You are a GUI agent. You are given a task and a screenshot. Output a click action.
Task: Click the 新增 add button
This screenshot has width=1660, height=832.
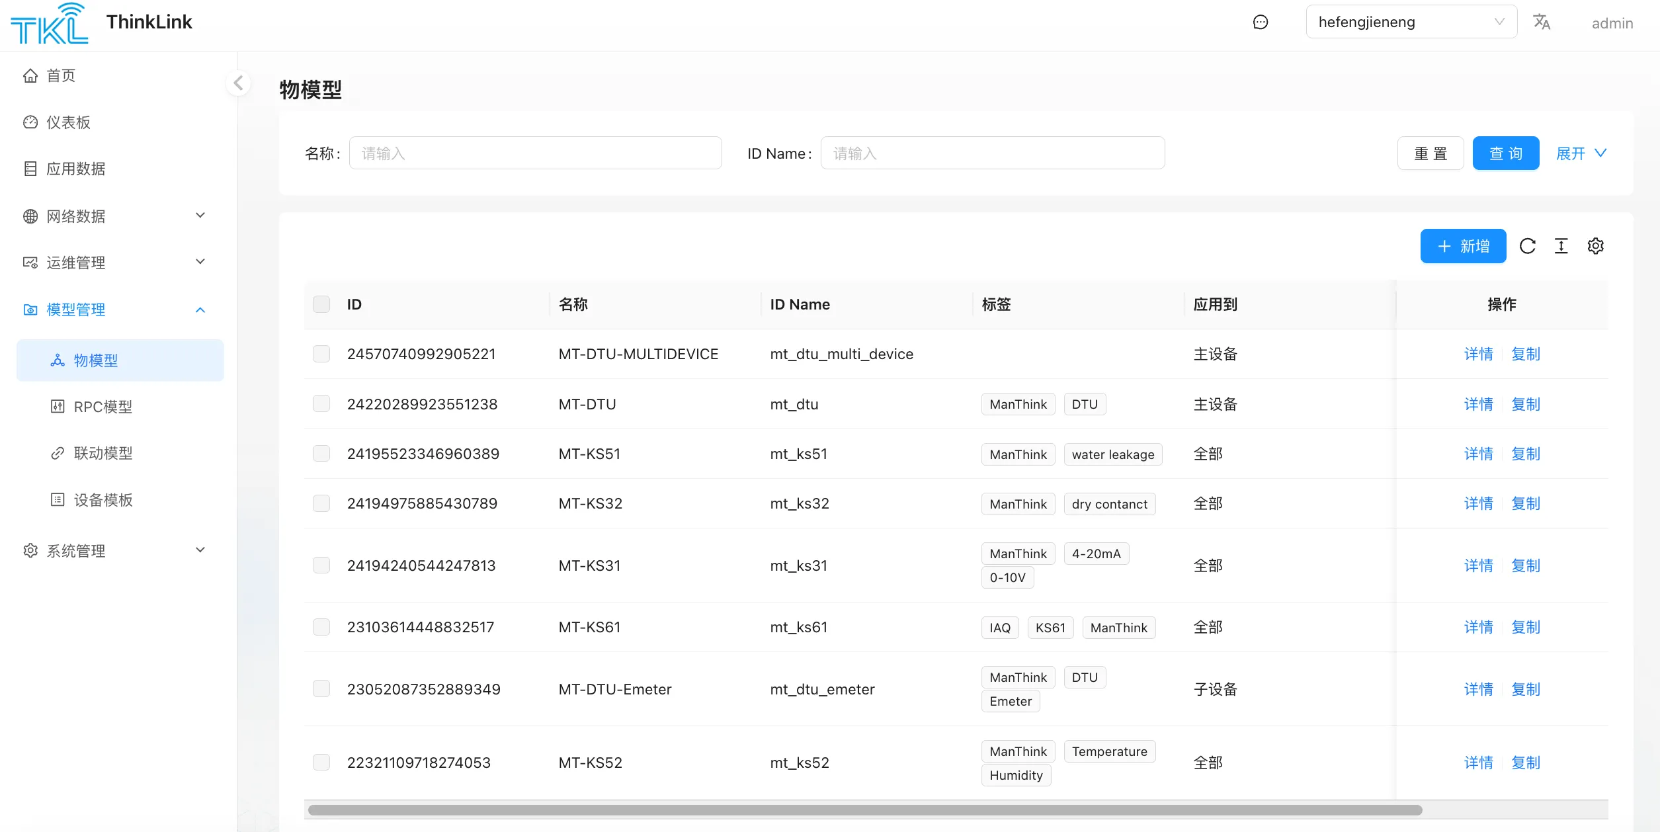pyautogui.click(x=1463, y=246)
